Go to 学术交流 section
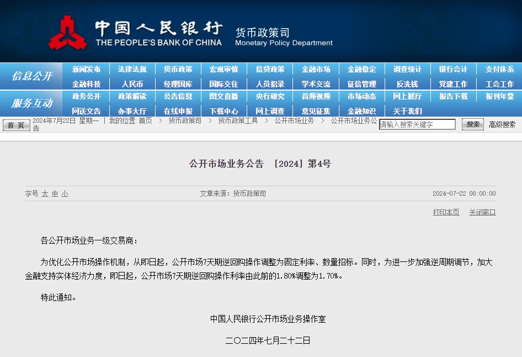Screen dimensions: 522x357 316,84
